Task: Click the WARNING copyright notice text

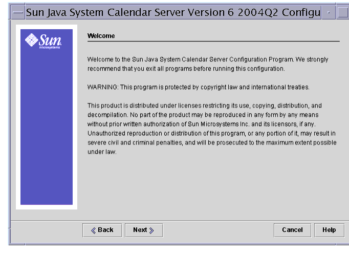Action: [199, 87]
